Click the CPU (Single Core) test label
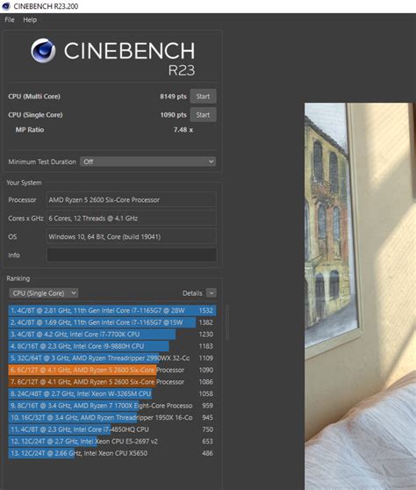 point(35,115)
